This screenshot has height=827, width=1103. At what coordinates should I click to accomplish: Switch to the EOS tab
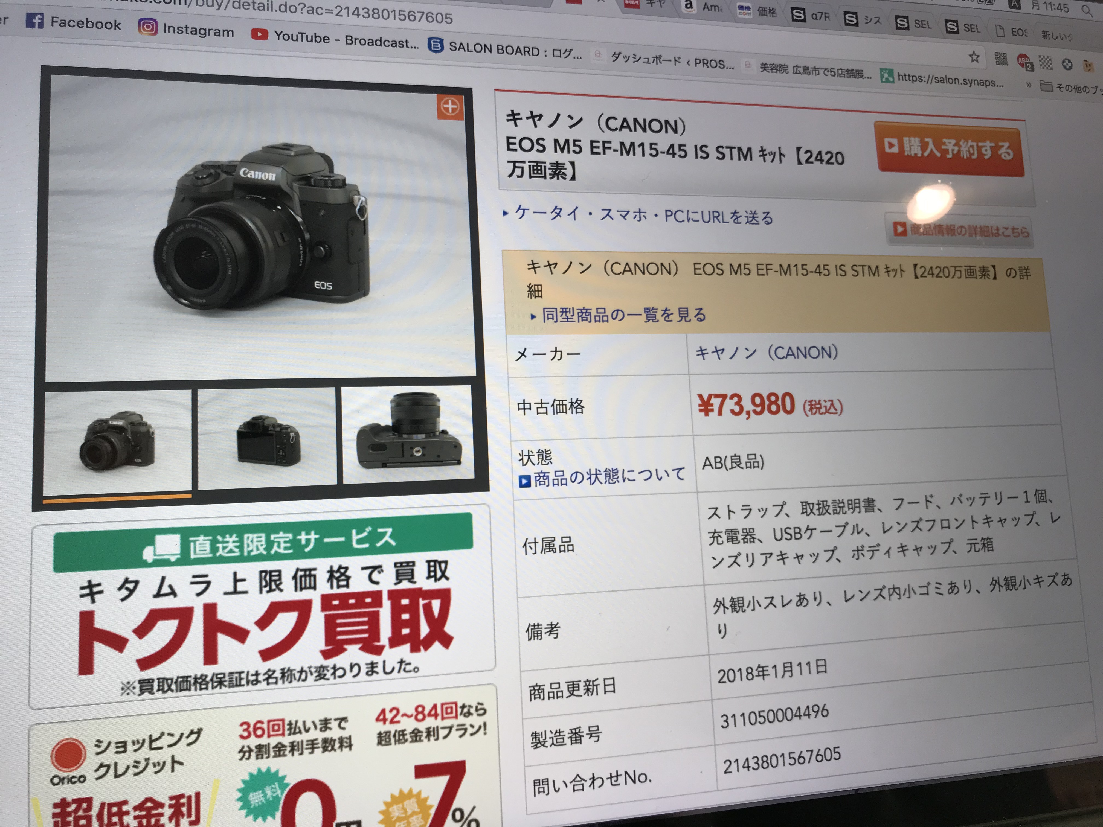coord(1012,31)
